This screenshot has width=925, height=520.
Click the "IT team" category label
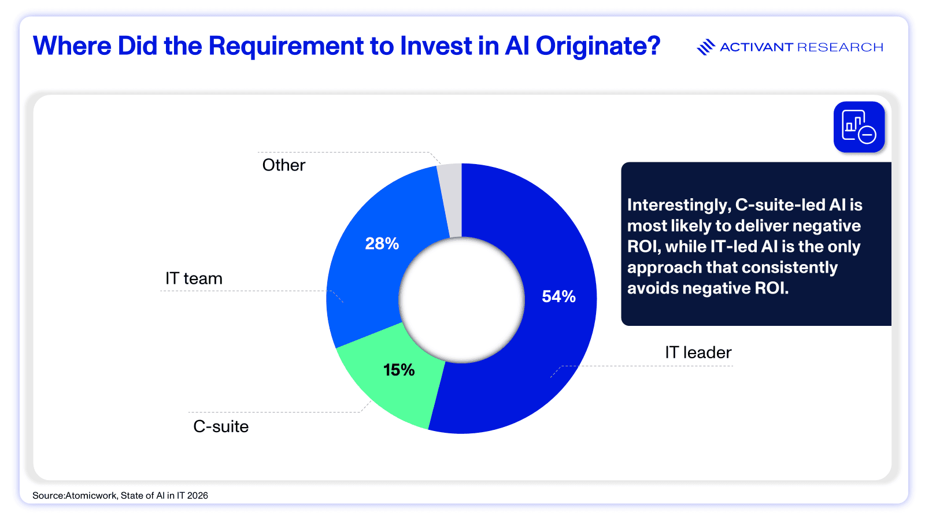[x=194, y=278]
